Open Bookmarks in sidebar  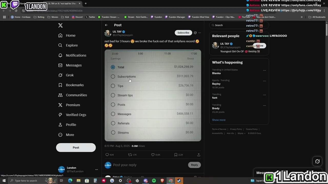pos(71,85)
